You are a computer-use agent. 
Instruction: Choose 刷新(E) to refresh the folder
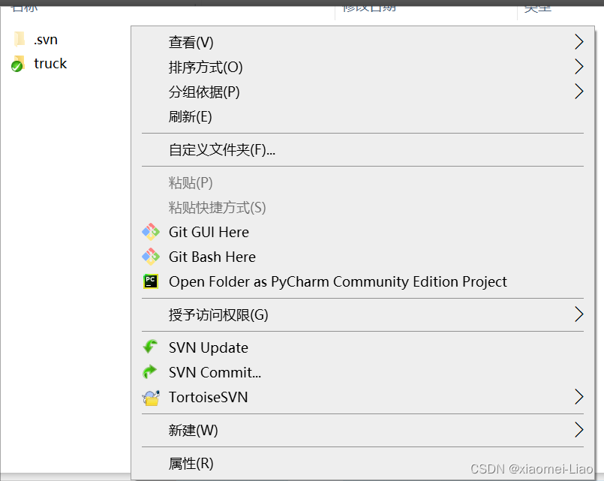191,116
